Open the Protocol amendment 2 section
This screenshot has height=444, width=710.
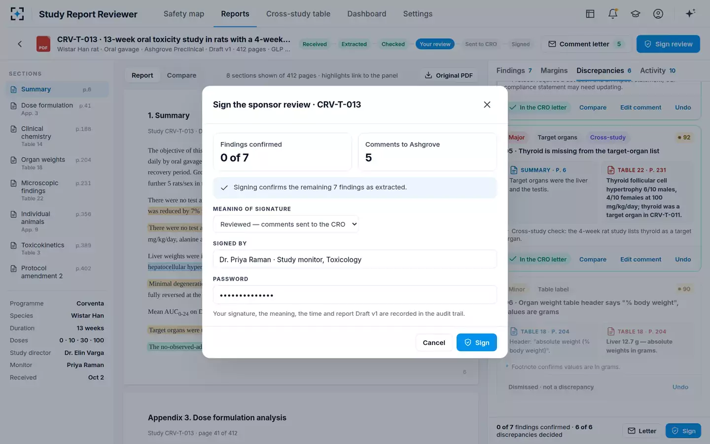[57, 272]
